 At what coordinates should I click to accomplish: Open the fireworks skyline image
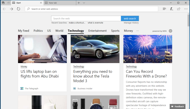coord(148,49)
